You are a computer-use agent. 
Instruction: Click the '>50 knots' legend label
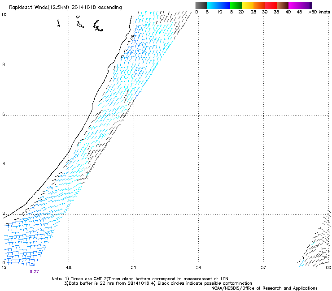(319, 12)
